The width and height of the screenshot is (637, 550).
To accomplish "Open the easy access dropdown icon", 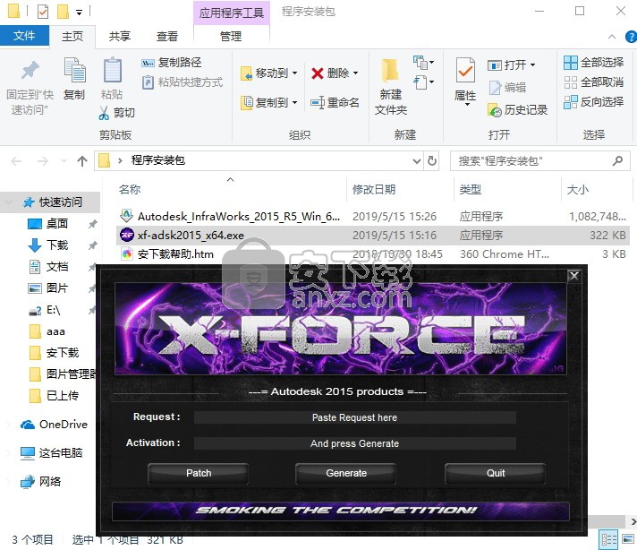I will (x=424, y=82).
